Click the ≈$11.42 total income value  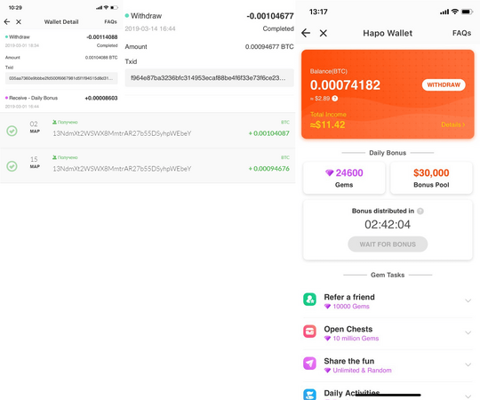click(327, 124)
